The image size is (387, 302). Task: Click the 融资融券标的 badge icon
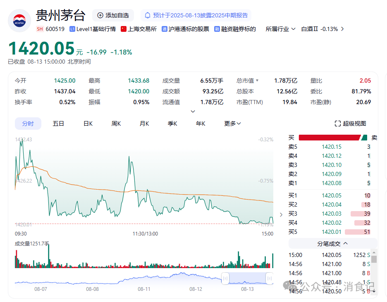[217, 29]
